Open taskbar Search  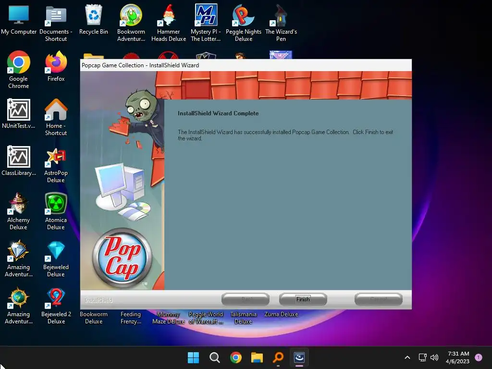coord(215,357)
